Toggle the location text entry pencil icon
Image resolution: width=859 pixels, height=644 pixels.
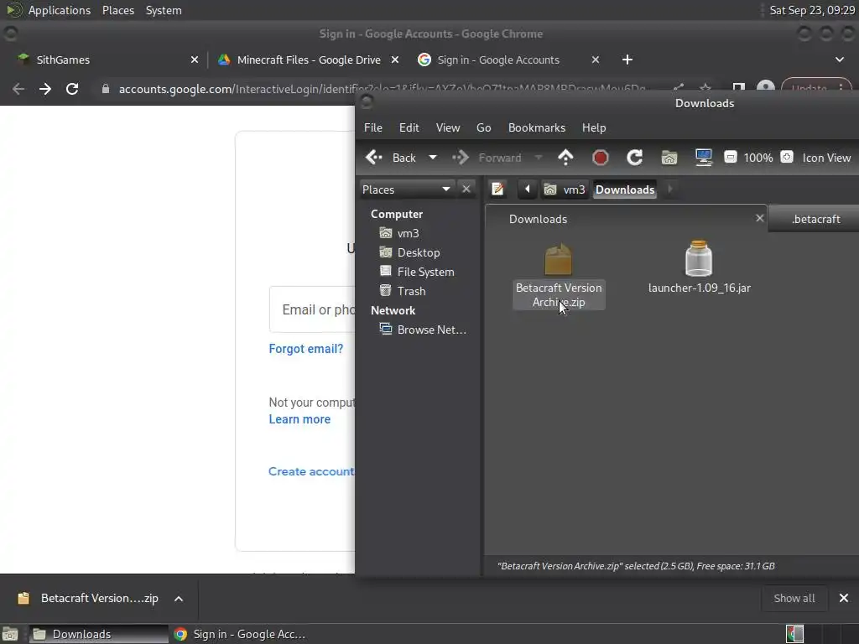coord(497,190)
